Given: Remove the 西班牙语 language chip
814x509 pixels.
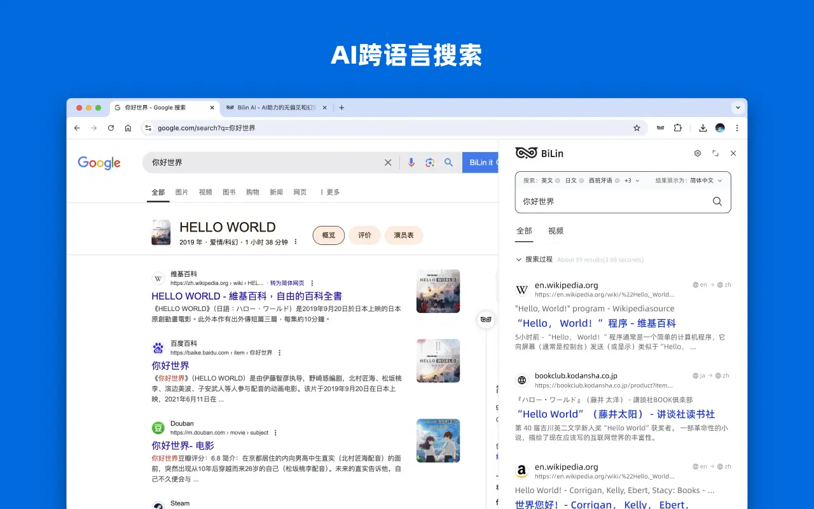Looking at the screenshot, I should (617, 180).
